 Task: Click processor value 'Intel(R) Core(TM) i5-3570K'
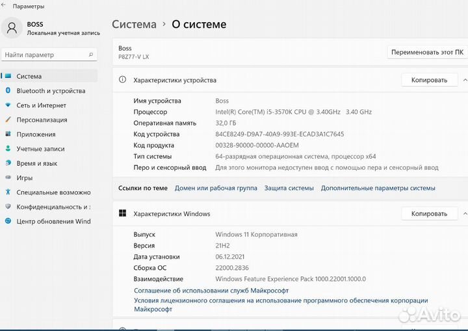pyautogui.click(x=293, y=112)
